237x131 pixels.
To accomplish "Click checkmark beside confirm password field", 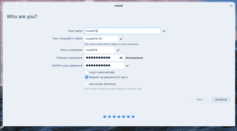I will pyautogui.click(x=127, y=66).
